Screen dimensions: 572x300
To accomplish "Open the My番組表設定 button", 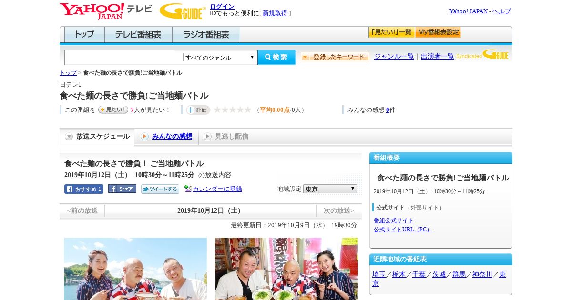I will [438, 32].
